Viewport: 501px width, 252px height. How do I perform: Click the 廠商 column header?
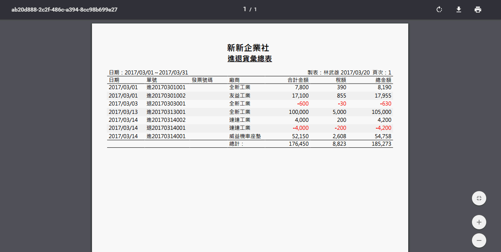pyautogui.click(x=235, y=80)
